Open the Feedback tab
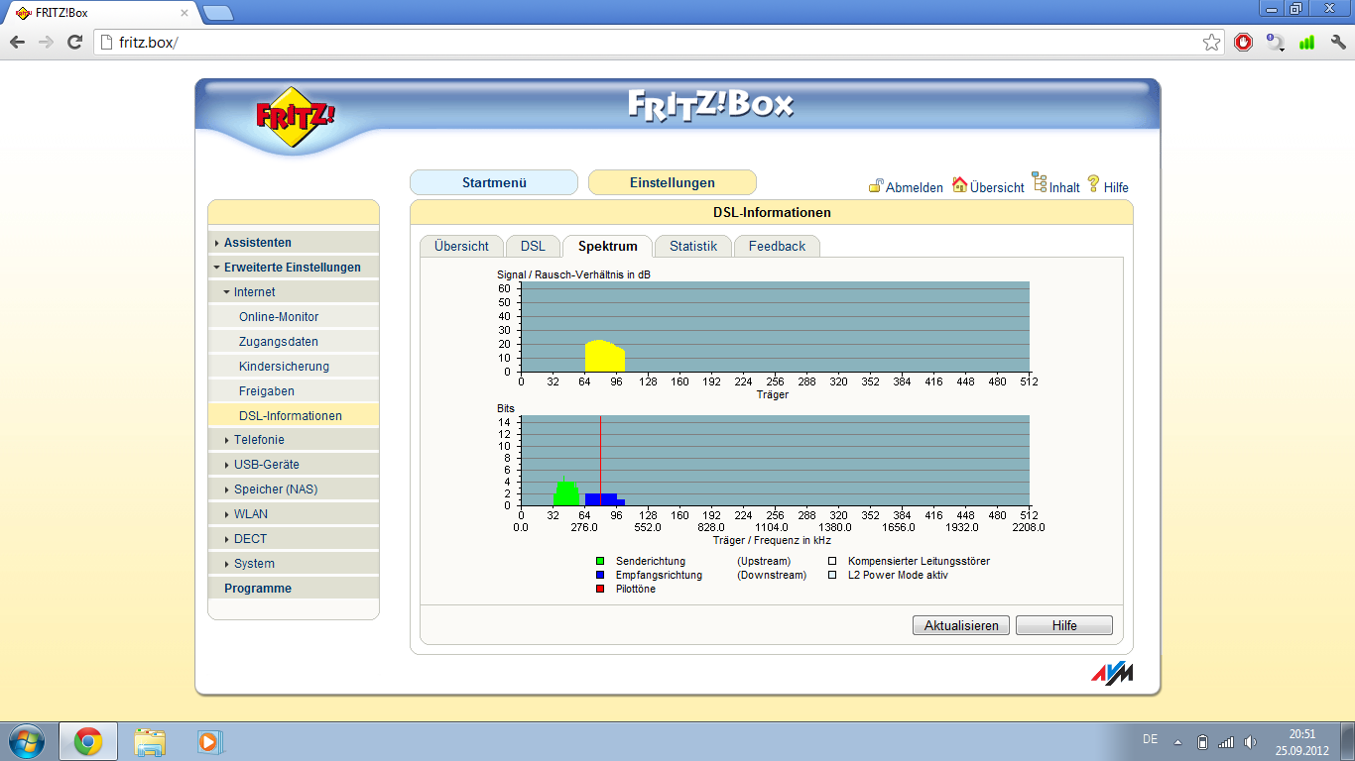1355x761 pixels. pos(777,247)
